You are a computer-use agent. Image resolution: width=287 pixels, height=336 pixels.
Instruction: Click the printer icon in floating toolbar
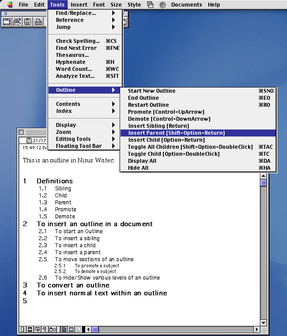(38, 21)
